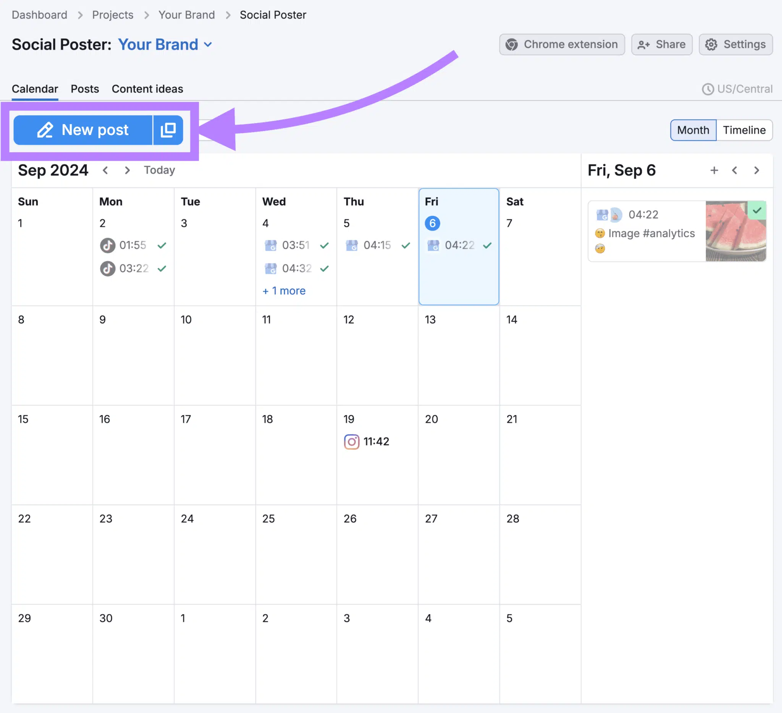Click the Share button
This screenshot has width=782, height=713.
click(x=661, y=45)
